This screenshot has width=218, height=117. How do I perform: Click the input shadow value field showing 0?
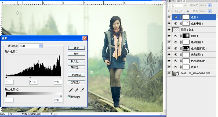click(9, 82)
